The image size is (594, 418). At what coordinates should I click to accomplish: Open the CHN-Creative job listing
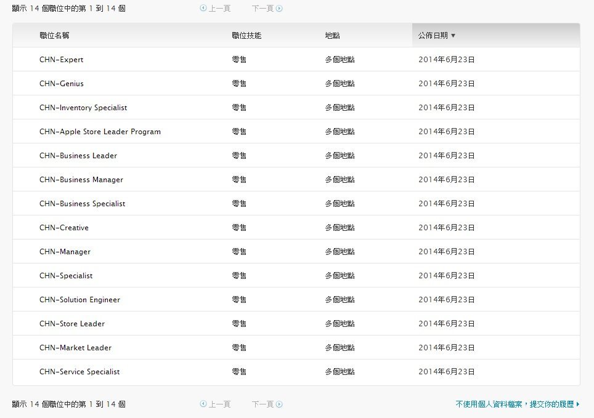(x=64, y=228)
